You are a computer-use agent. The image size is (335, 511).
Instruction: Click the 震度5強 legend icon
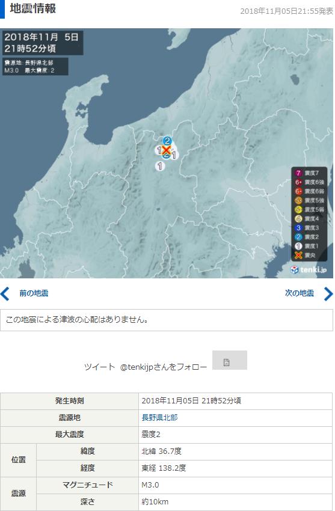[298, 200]
